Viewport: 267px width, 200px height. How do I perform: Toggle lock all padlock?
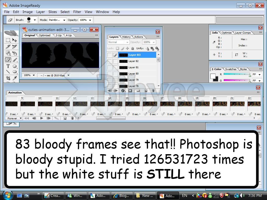tap(132, 48)
